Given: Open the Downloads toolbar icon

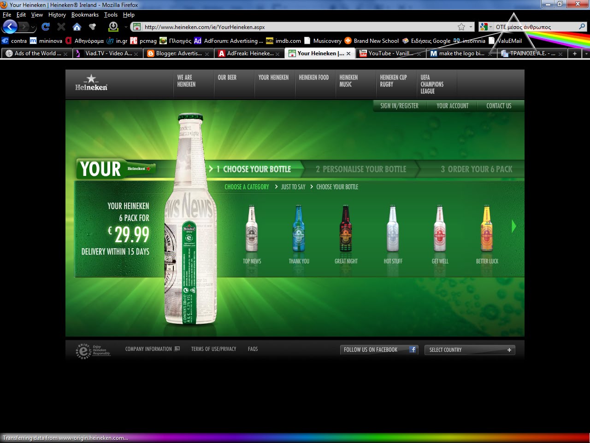Looking at the screenshot, I should [113, 27].
